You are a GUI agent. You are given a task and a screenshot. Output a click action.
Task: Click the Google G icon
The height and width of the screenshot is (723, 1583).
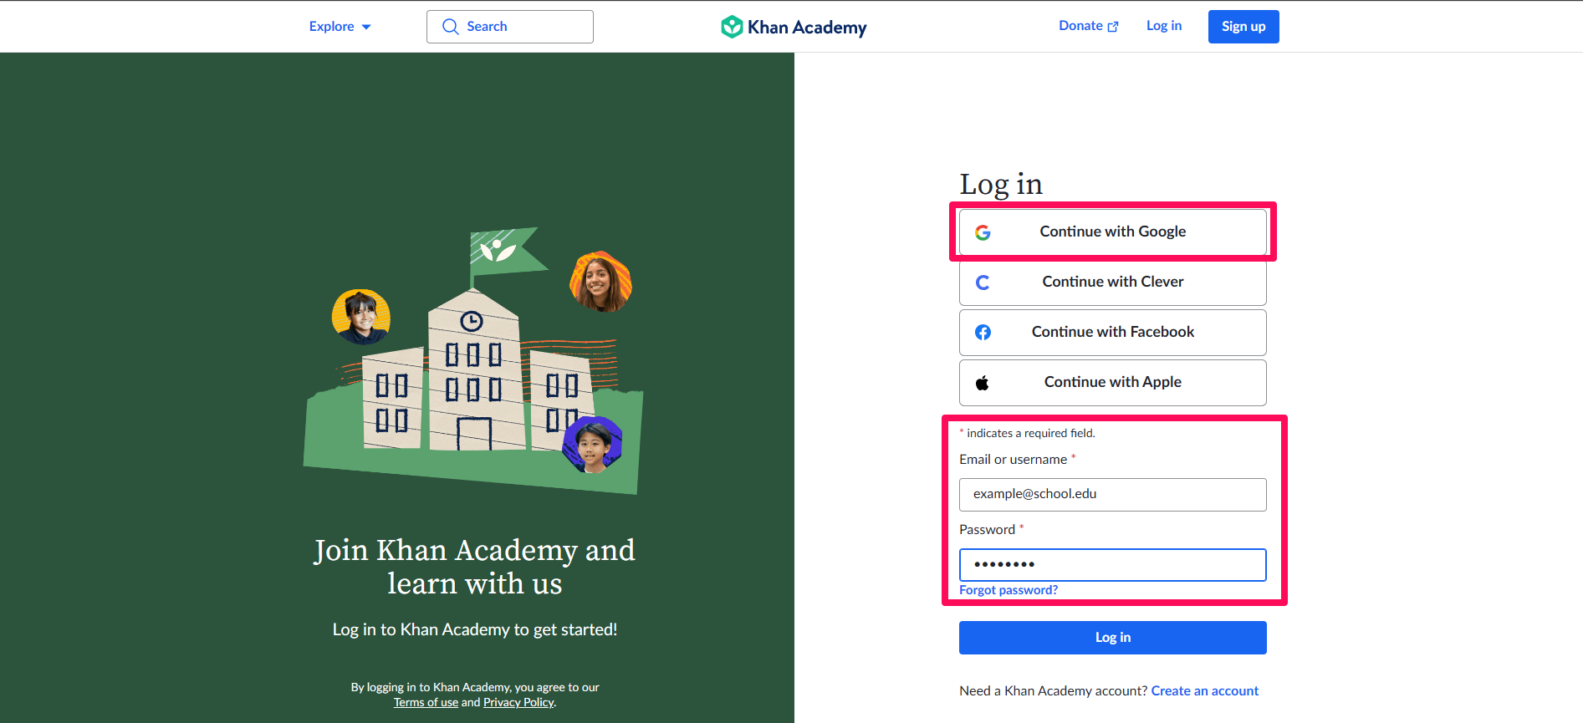[x=983, y=232]
